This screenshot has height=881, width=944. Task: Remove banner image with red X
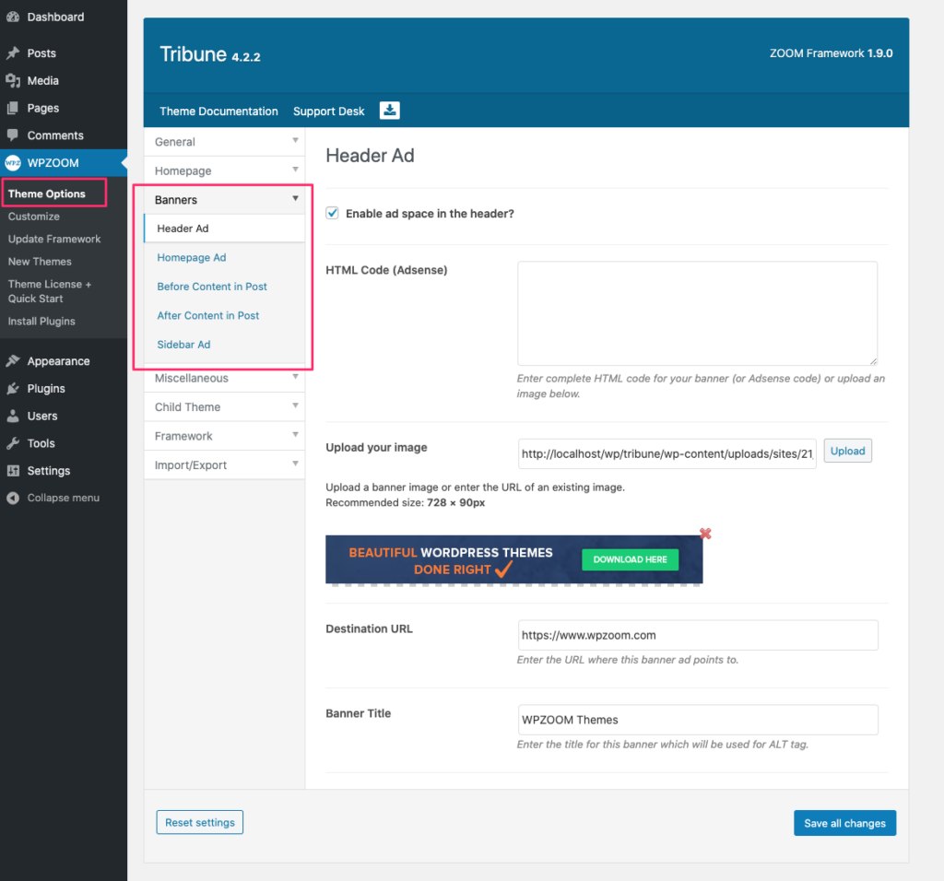[705, 534]
